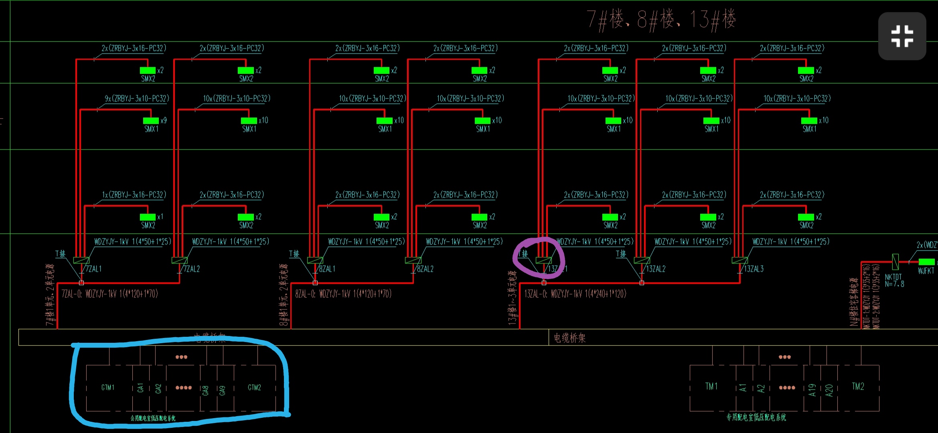
Task: Click the A1 cabinet
Action: pos(744,388)
